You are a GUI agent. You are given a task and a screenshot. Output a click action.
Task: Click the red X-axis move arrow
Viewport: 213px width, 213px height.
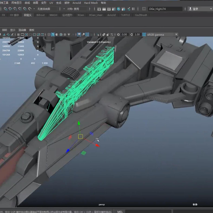(x=97, y=145)
